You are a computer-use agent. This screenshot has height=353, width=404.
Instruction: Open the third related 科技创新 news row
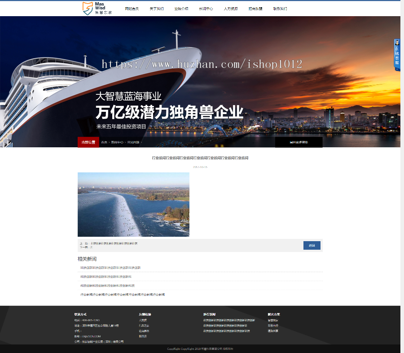pos(200,286)
